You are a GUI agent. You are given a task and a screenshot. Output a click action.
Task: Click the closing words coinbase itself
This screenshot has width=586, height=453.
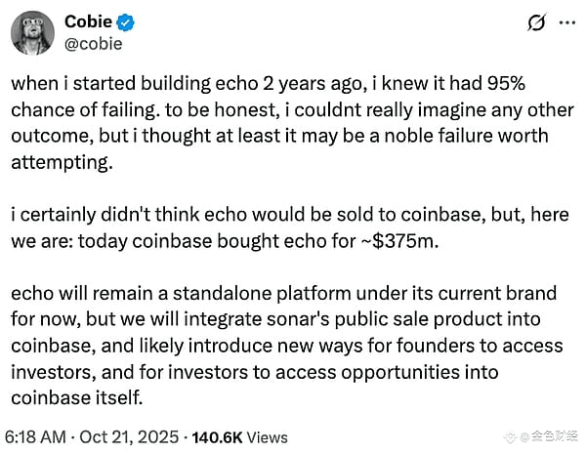(77, 398)
